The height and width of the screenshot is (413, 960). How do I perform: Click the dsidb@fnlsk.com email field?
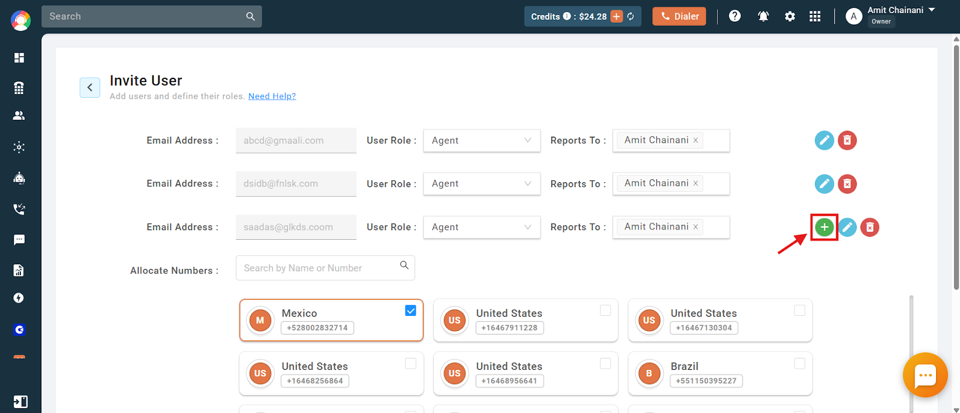pyautogui.click(x=296, y=183)
